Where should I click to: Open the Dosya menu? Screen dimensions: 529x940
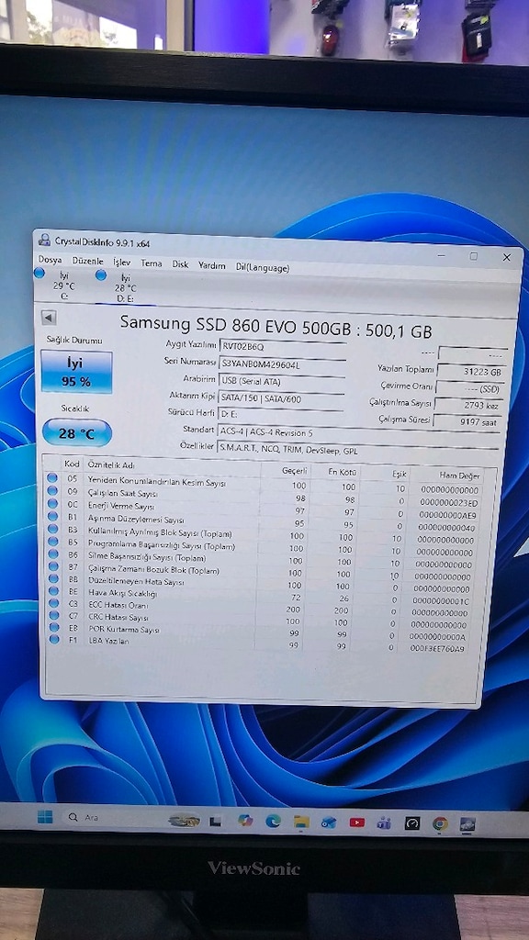(x=51, y=260)
